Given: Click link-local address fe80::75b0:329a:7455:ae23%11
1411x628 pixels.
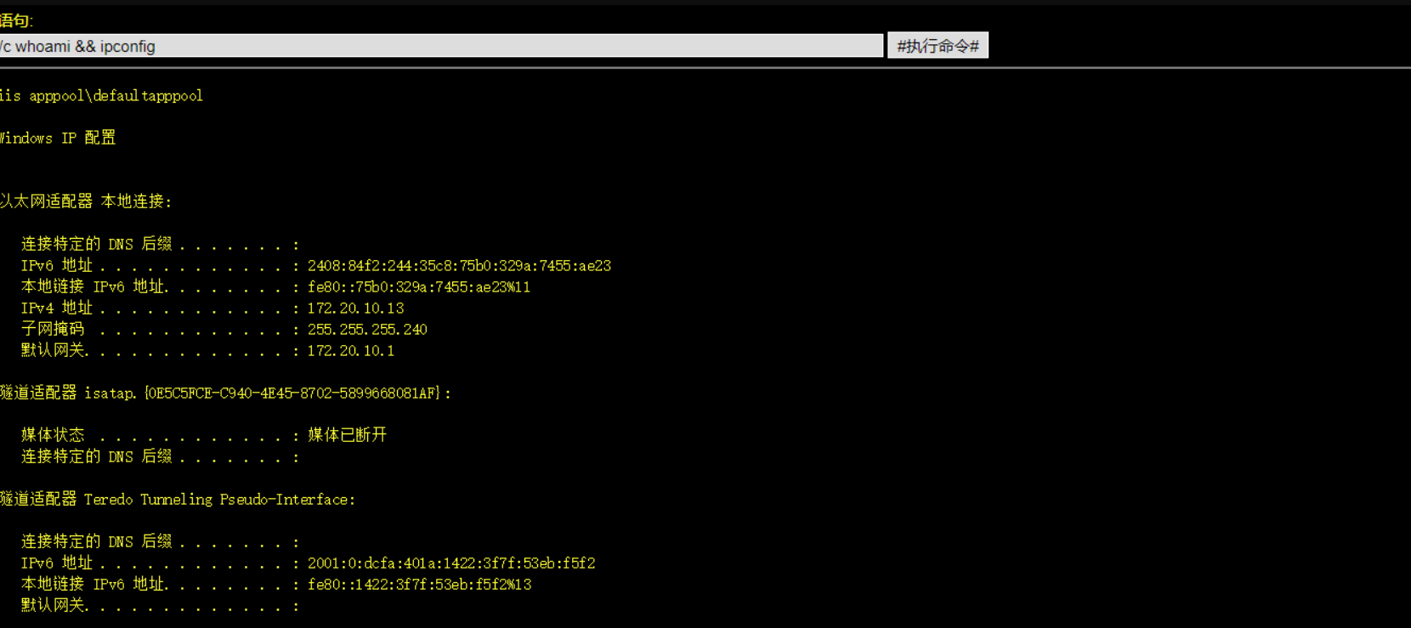Looking at the screenshot, I should tap(418, 287).
